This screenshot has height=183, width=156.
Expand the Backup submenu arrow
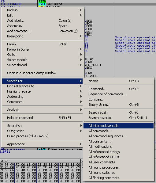click(x=81, y=10)
